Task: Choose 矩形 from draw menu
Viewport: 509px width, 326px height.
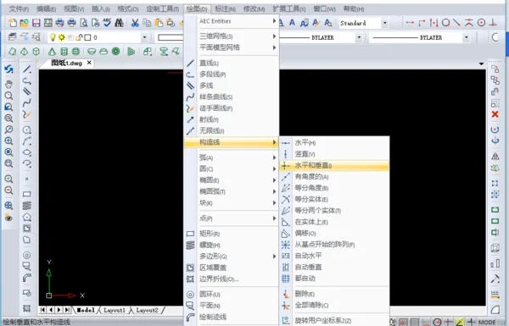Action: (x=231, y=234)
